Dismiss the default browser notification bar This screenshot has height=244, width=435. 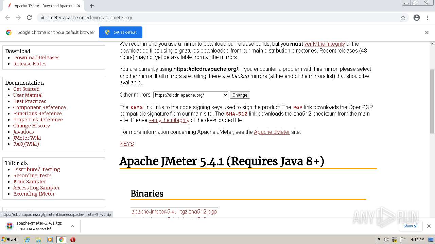pos(427,33)
